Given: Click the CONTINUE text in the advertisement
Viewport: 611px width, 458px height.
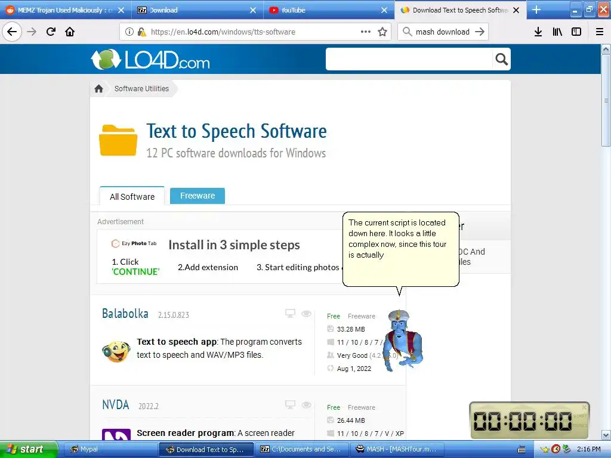Looking at the screenshot, I should pos(135,271).
